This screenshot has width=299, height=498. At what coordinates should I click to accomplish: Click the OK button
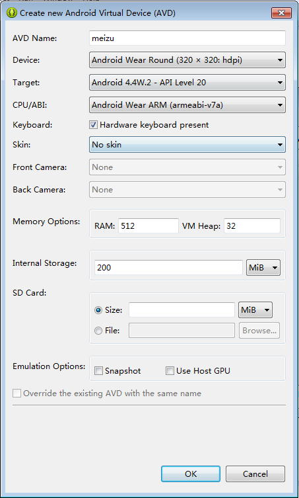[191, 474]
